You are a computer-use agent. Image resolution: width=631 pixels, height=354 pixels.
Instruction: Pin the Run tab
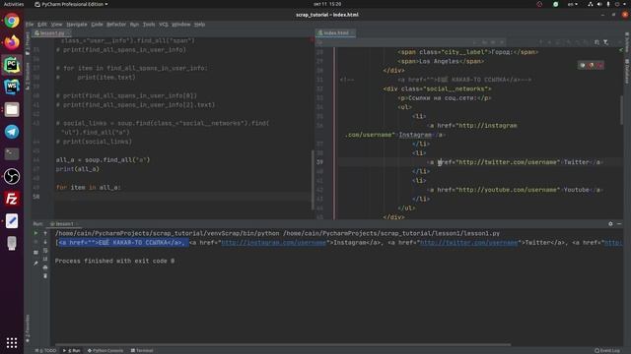pos(35,264)
